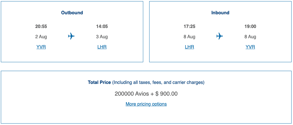This screenshot has width=293, height=125.
Task: Select the 20:55 outbound departure time
Action: (41, 27)
